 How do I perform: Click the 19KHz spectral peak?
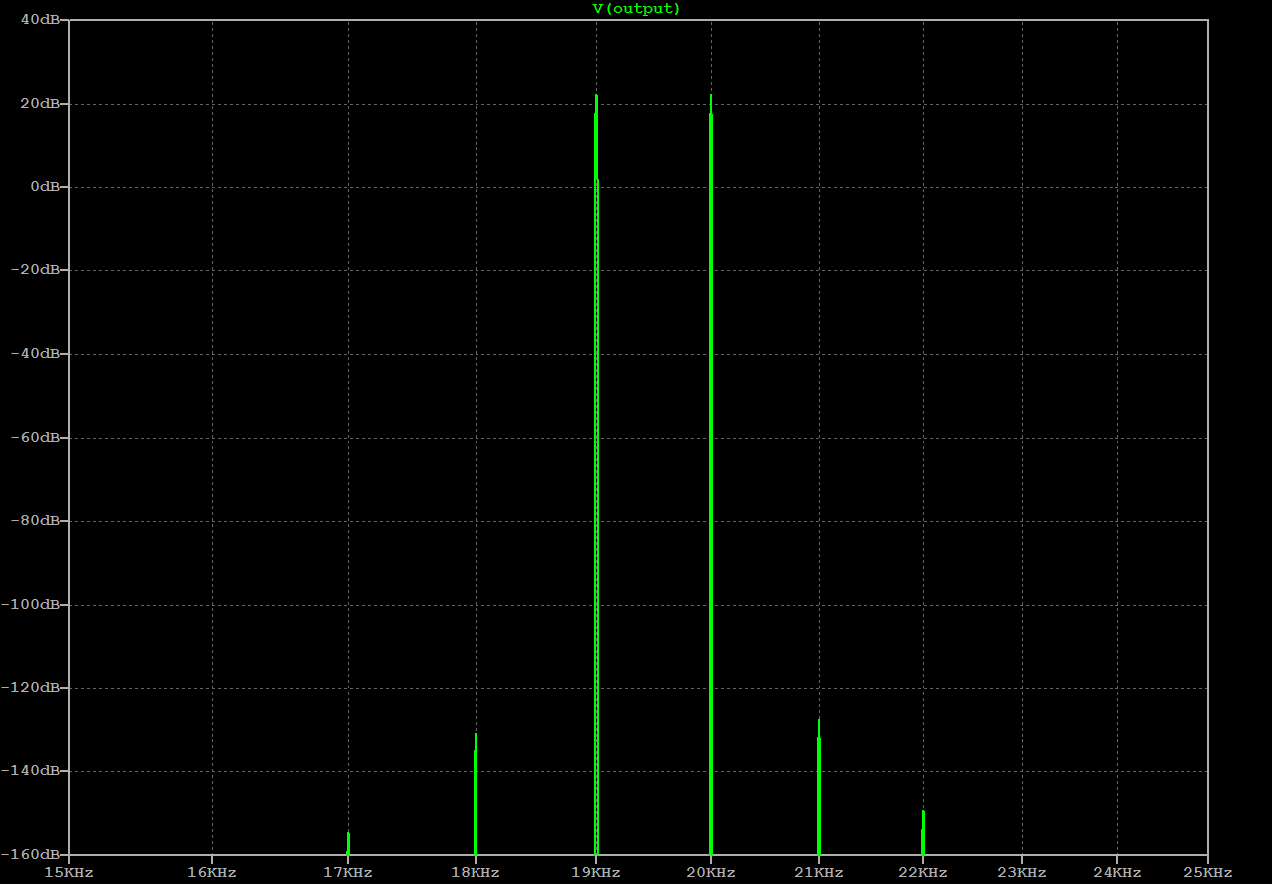(x=596, y=474)
